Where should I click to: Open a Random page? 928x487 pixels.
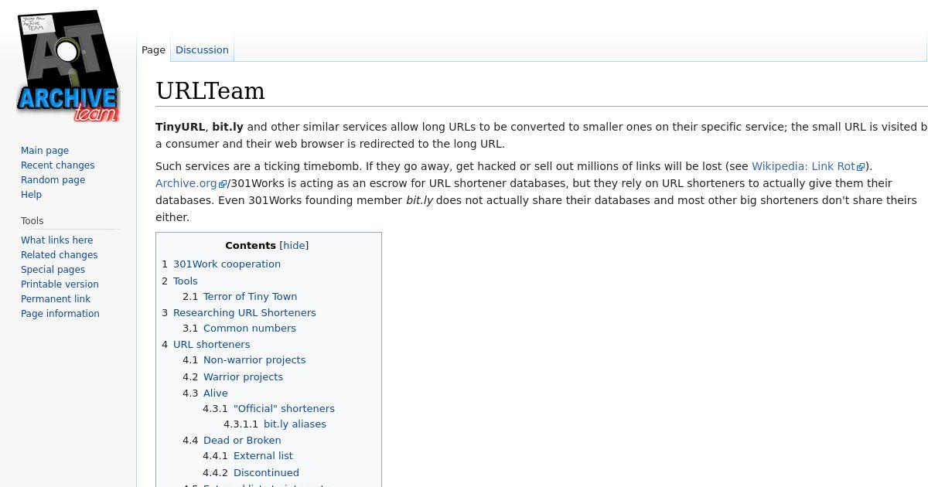[53, 180]
